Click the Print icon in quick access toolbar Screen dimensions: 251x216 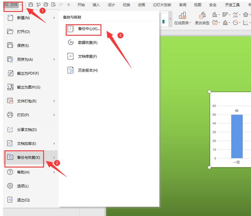point(46,5)
